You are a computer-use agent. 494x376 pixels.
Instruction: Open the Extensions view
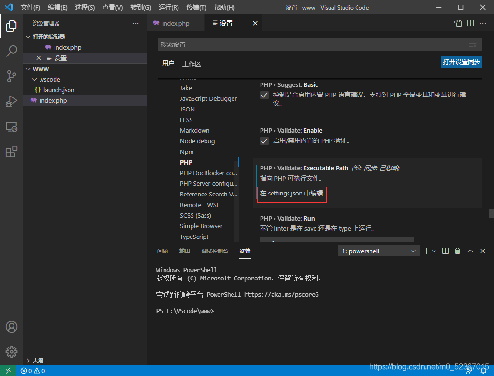[12, 152]
